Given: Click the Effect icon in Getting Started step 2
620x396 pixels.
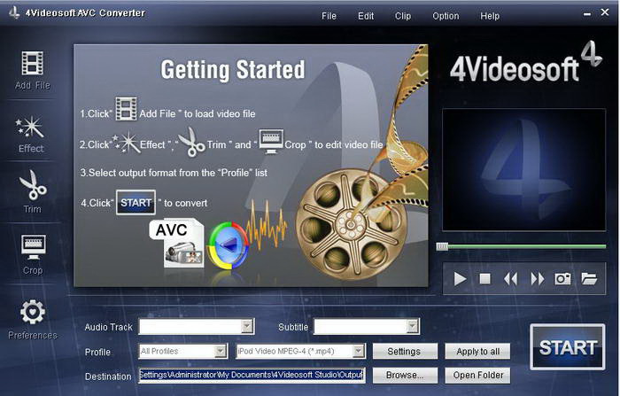Looking at the screenshot, I should [x=126, y=144].
